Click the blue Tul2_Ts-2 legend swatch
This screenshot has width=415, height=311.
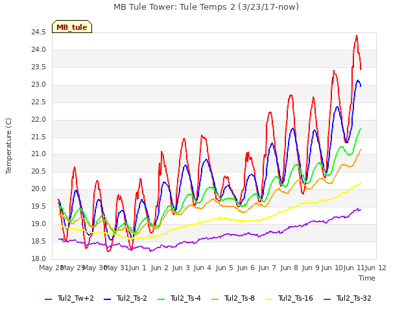pos(107,299)
